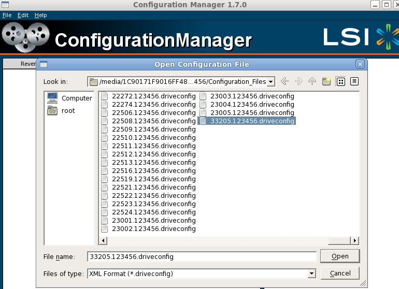Expand the Look in path dropdown
399x289 pixels.
click(x=271, y=82)
